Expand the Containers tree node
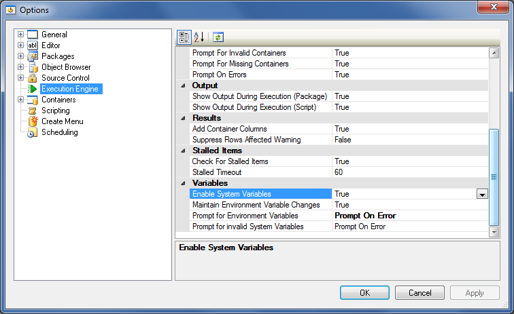 (x=20, y=100)
